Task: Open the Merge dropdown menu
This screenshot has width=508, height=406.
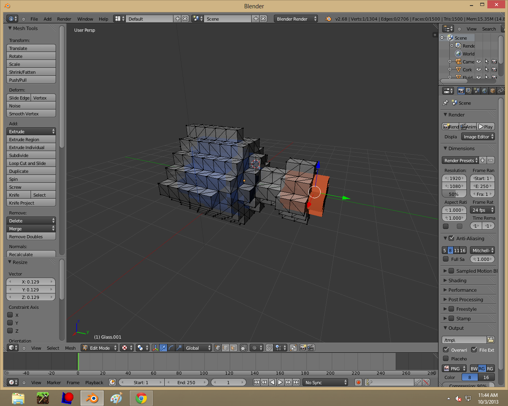Action: click(x=31, y=228)
